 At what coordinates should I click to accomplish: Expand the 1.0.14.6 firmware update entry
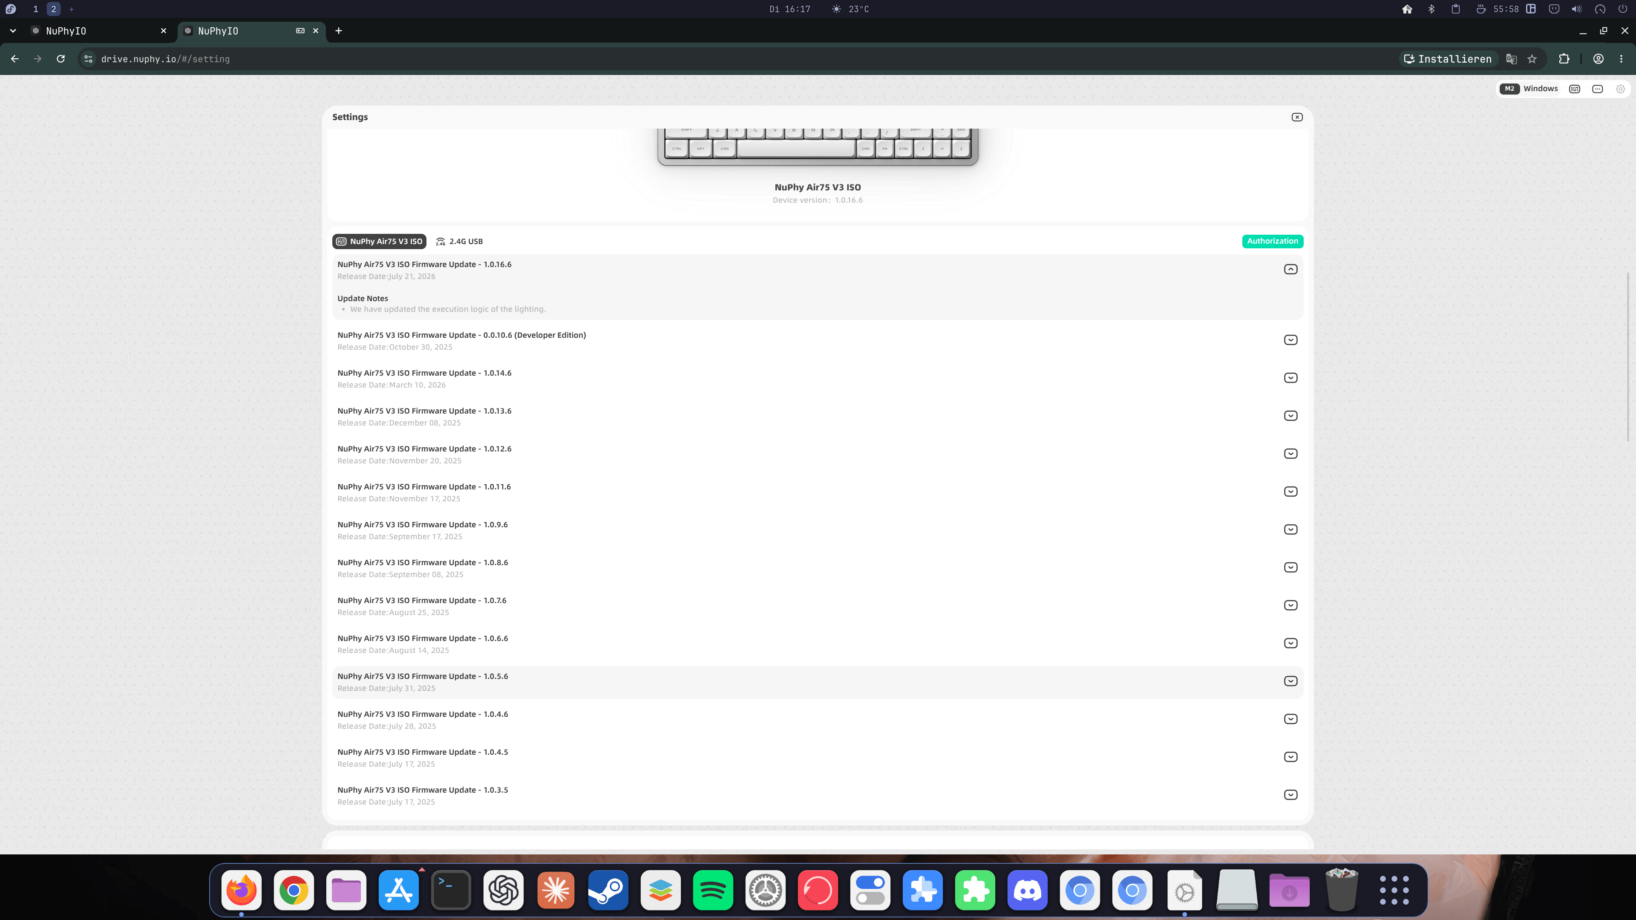[x=1290, y=378]
